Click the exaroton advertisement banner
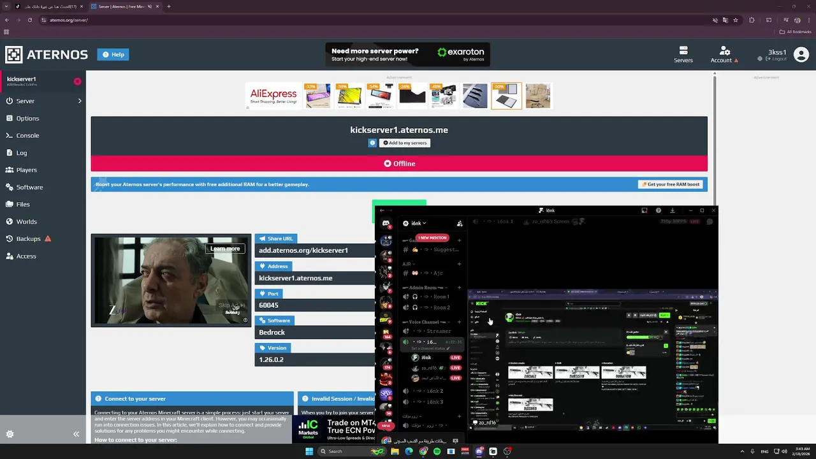The width and height of the screenshot is (816, 459). coord(407,55)
